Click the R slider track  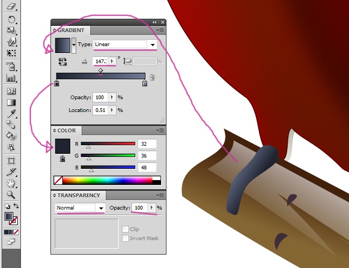coord(108,144)
